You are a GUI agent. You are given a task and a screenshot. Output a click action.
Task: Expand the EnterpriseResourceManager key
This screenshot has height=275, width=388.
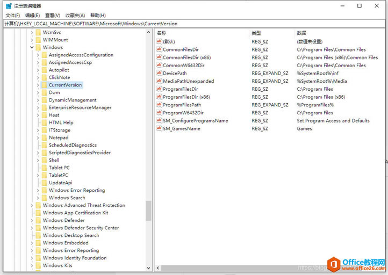pyautogui.click(x=38, y=107)
